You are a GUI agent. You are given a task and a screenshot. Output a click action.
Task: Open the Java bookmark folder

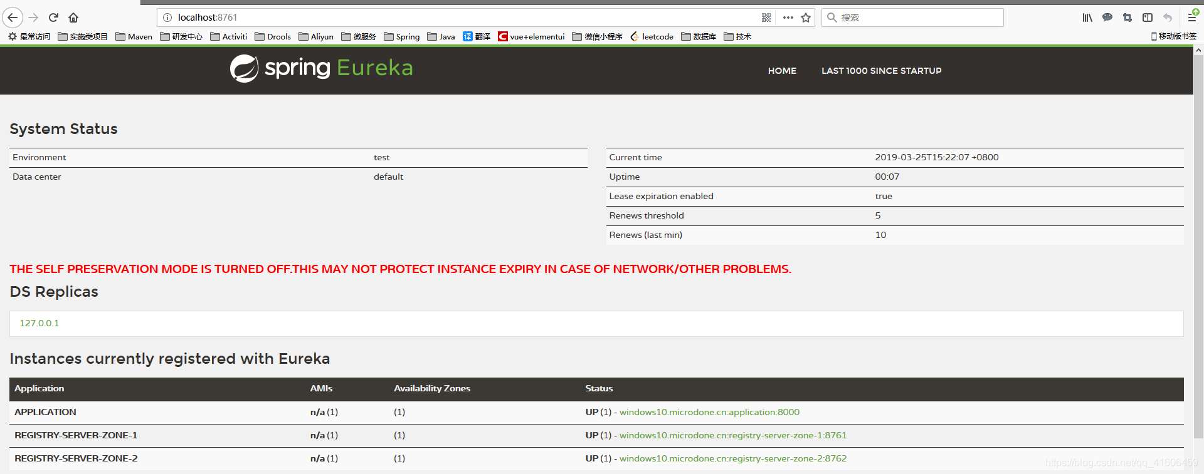coord(441,36)
